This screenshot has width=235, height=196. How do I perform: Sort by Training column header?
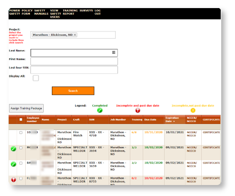click(x=137, y=120)
